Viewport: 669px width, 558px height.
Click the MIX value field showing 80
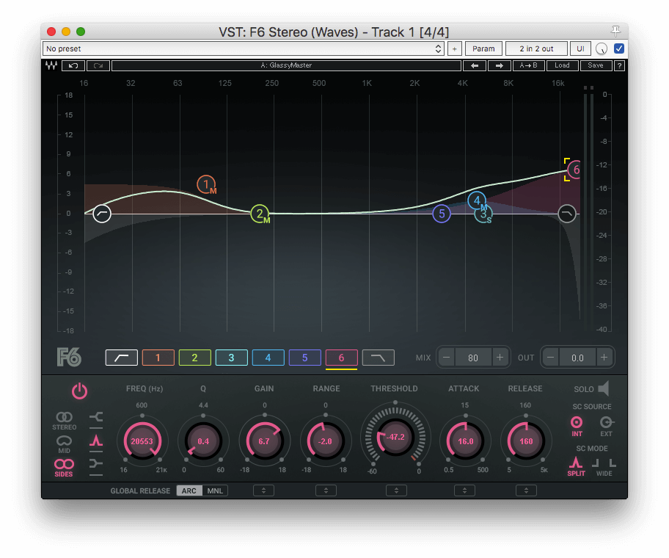click(x=473, y=358)
